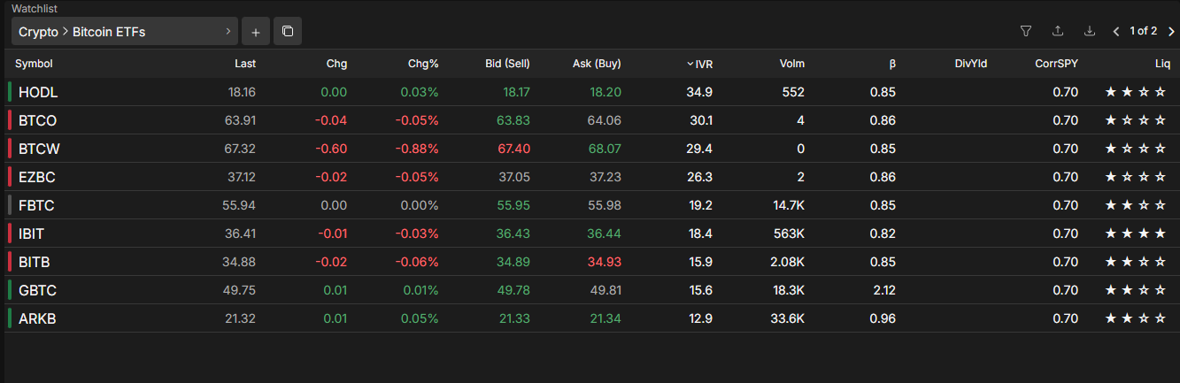Screen dimensions: 1180x383
Task: Click ARKB bid price 21.33
Action: [516, 318]
